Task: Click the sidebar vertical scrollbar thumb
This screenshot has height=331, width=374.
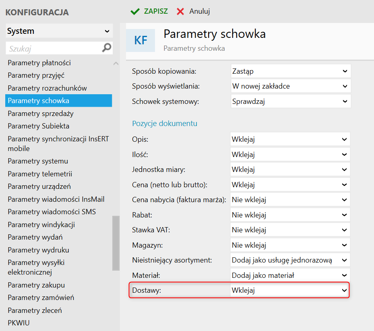Action: pos(116,243)
